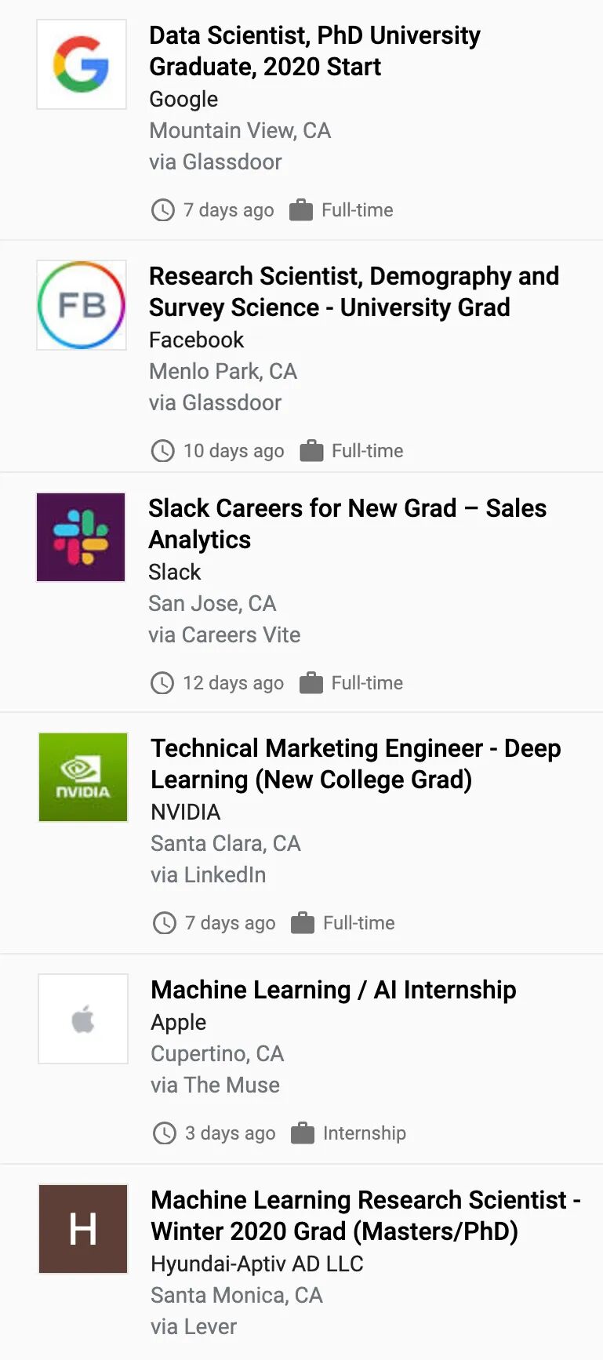The height and width of the screenshot is (1360, 603).
Task: Click the via LinkedIn source text
Action: 208,875
